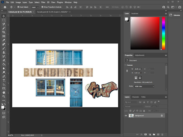Go to Photoshop Home screen
183x137 pixels.
pyautogui.click(x=5, y=7)
